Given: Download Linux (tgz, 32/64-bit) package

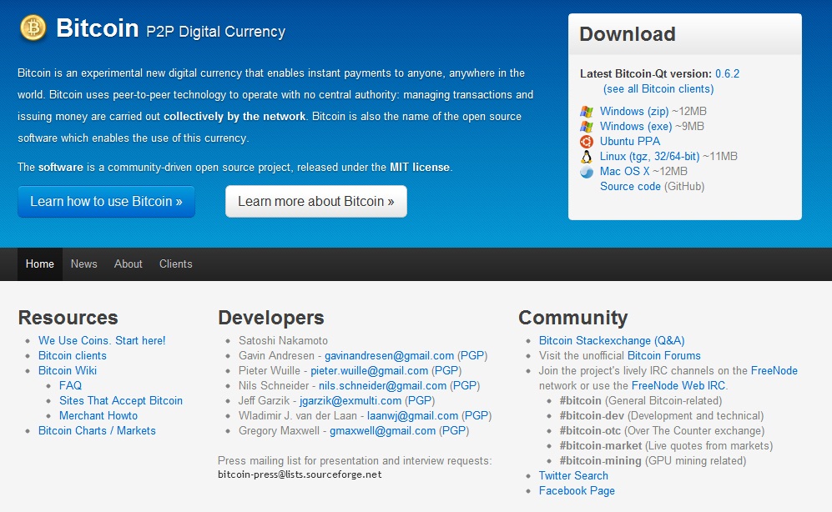Looking at the screenshot, I should (649, 157).
